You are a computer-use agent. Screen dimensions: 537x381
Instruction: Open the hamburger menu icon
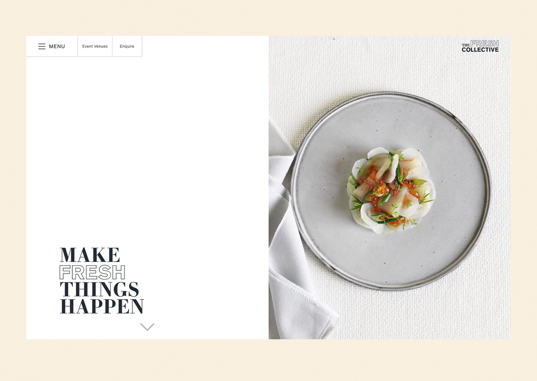point(42,46)
